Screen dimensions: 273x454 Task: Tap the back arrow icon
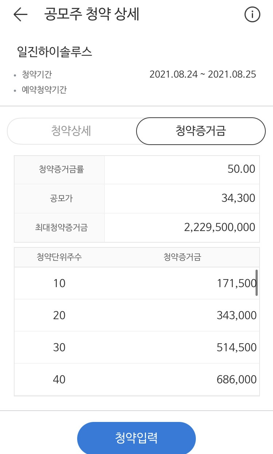tap(20, 15)
